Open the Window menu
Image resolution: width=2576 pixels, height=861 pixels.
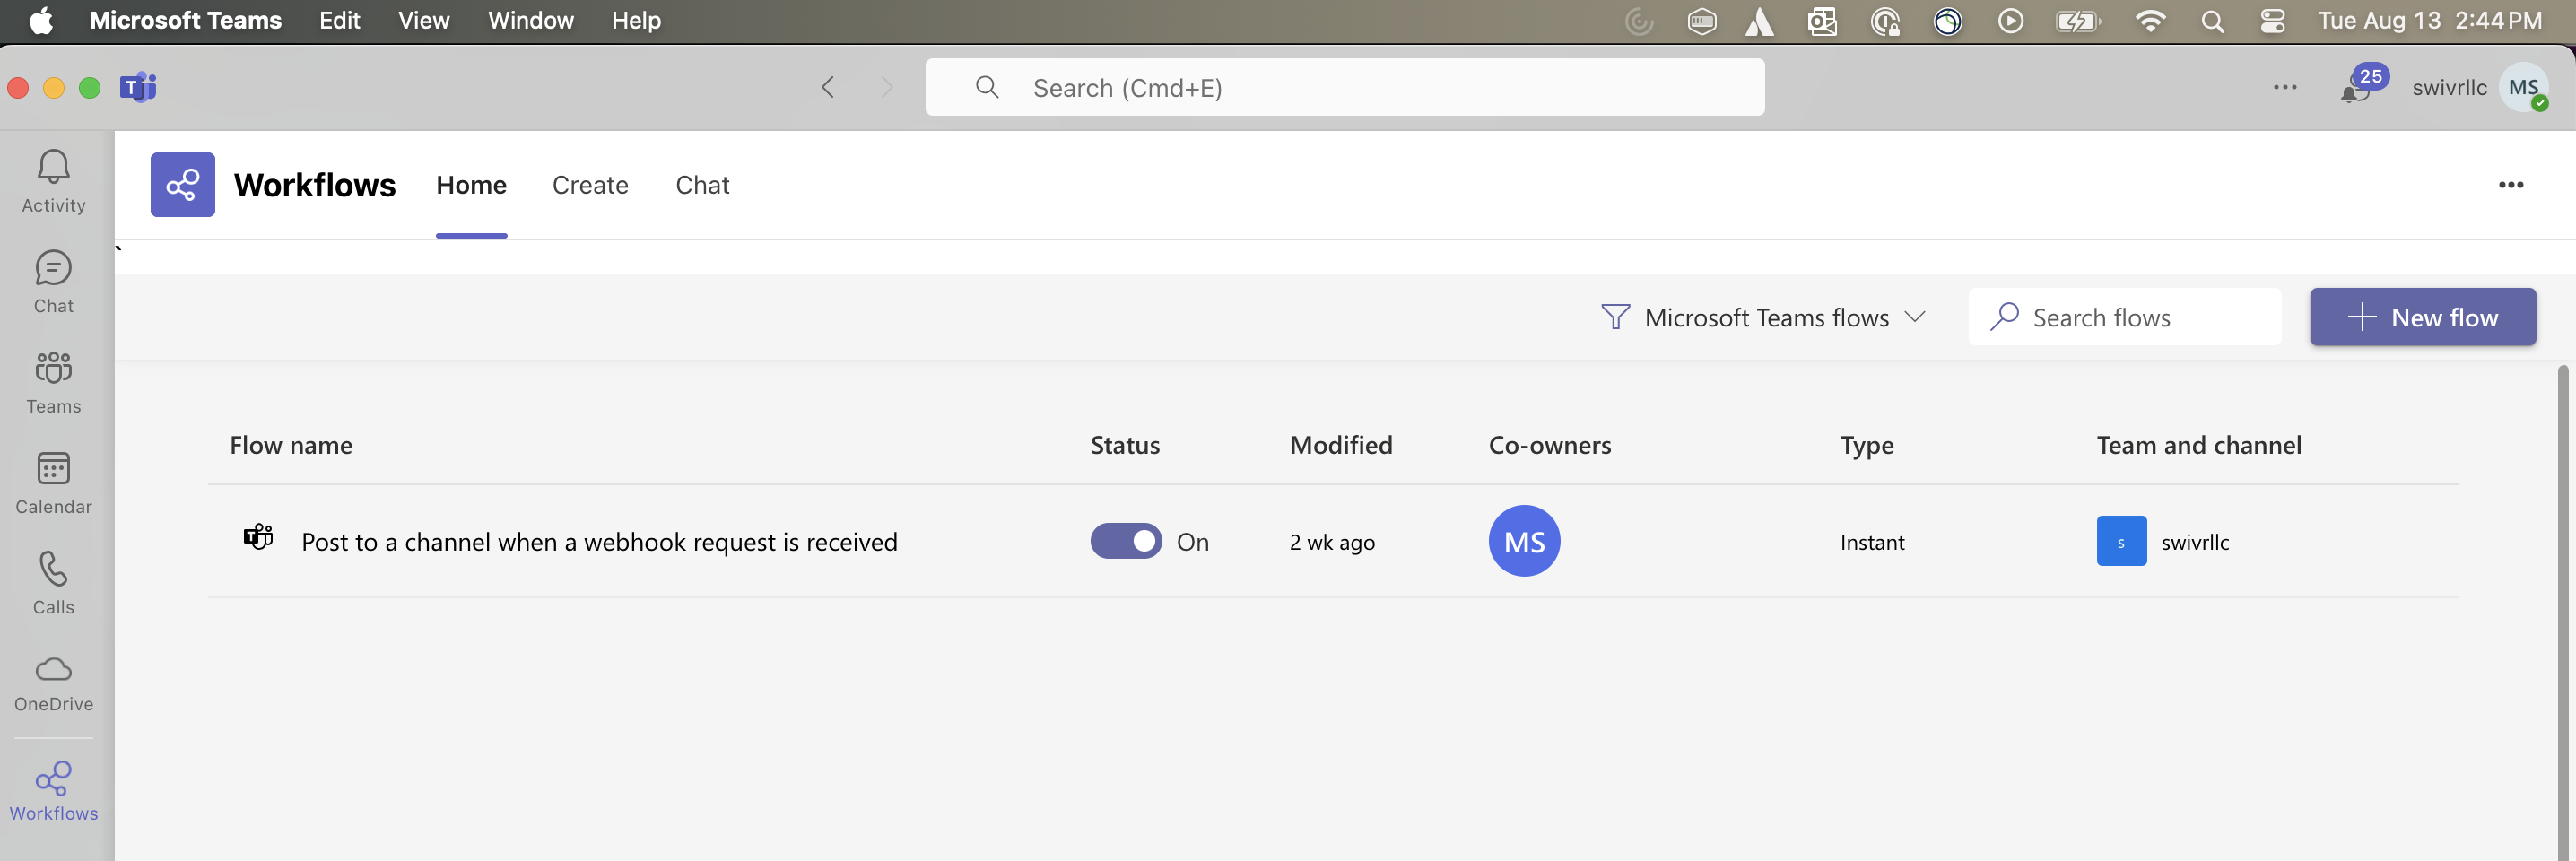(530, 21)
